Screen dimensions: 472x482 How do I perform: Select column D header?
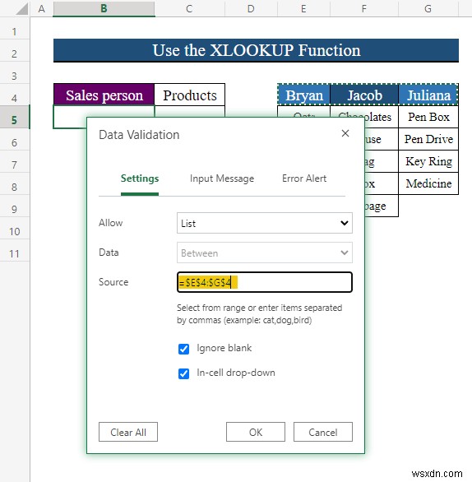coord(251,8)
